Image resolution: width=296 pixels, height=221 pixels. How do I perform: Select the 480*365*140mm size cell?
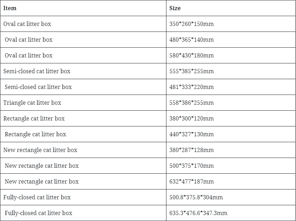[x=191, y=40]
